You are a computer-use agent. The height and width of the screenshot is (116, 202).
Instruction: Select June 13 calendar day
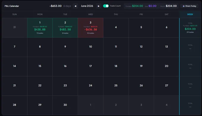tap(166, 47)
